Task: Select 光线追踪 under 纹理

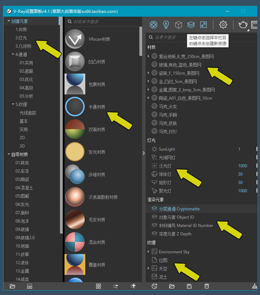Action: click(x=28, y=113)
